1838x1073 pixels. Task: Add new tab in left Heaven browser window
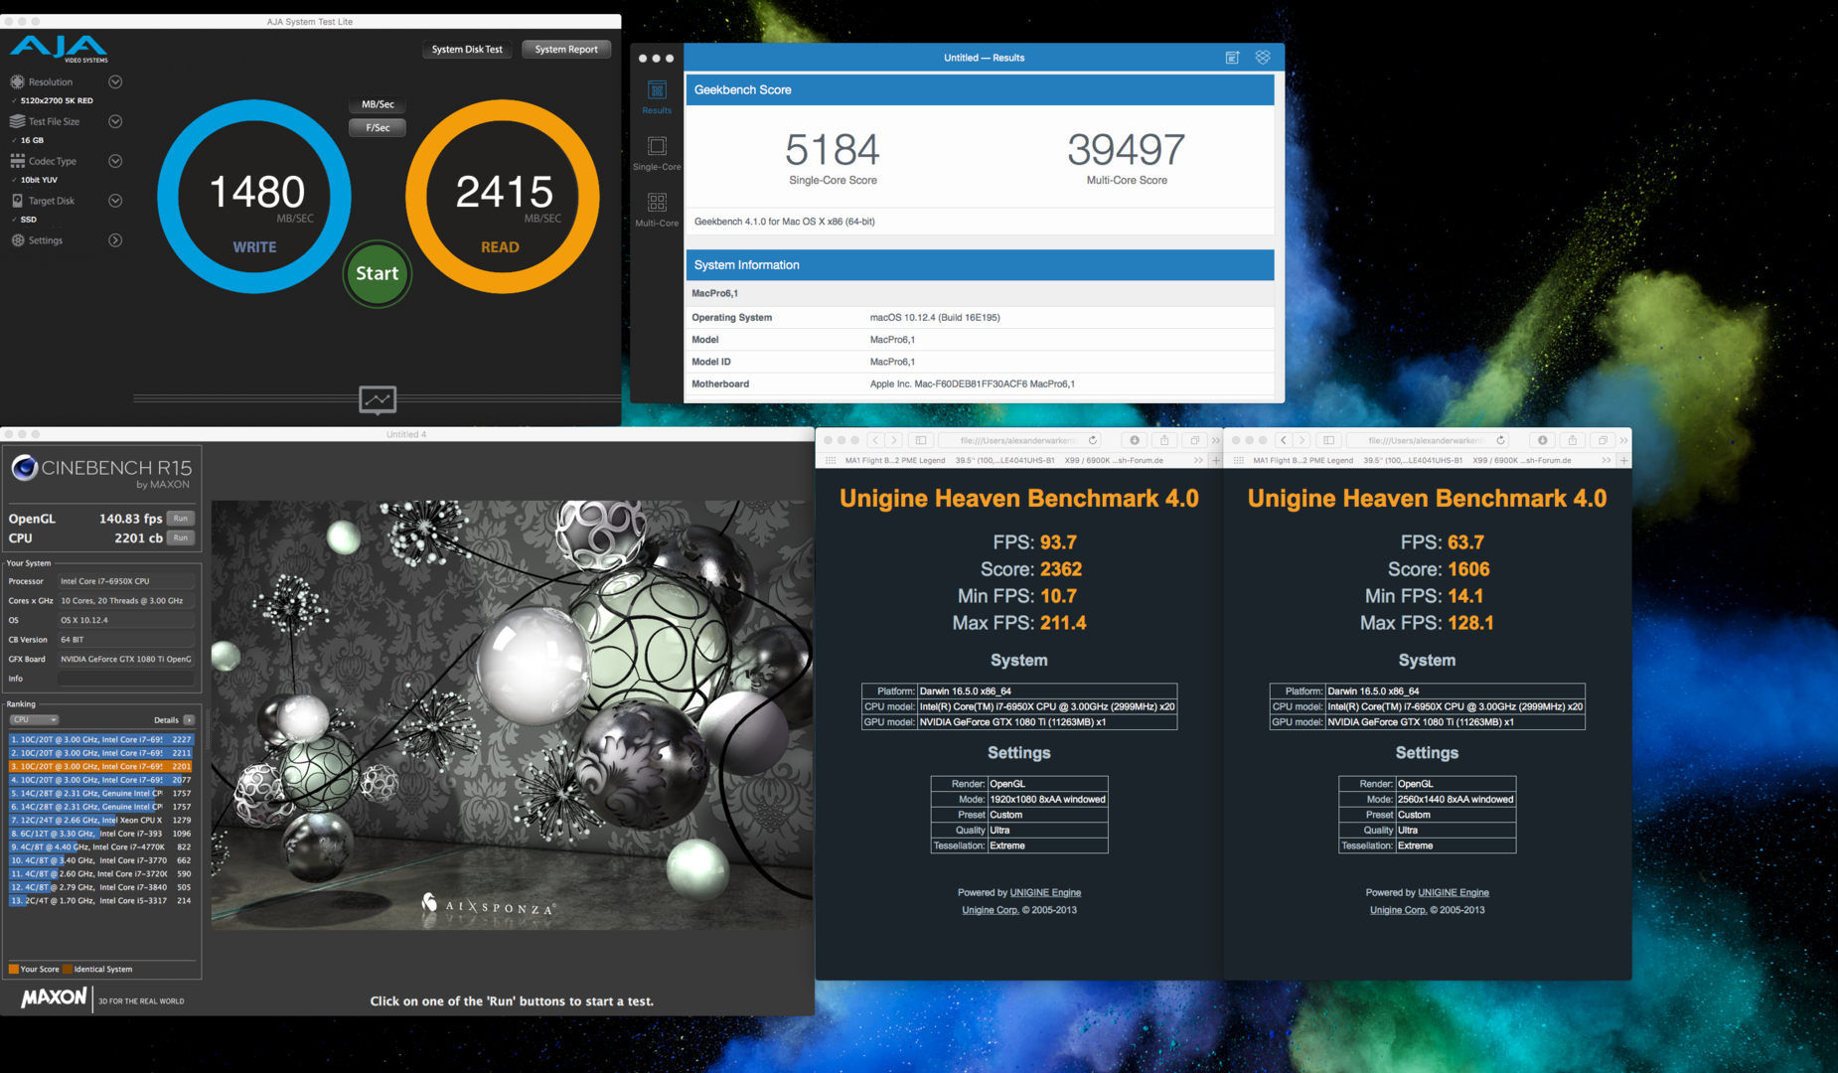[1216, 461]
